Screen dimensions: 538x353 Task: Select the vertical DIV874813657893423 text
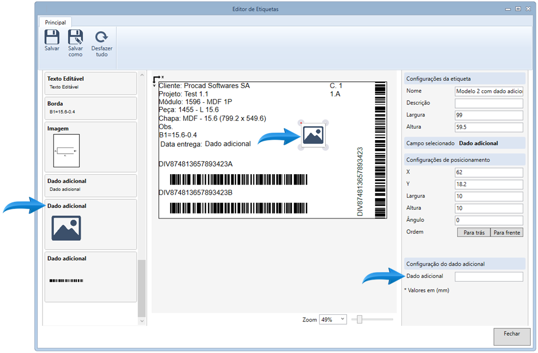pyautogui.click(x=359, y=182)
